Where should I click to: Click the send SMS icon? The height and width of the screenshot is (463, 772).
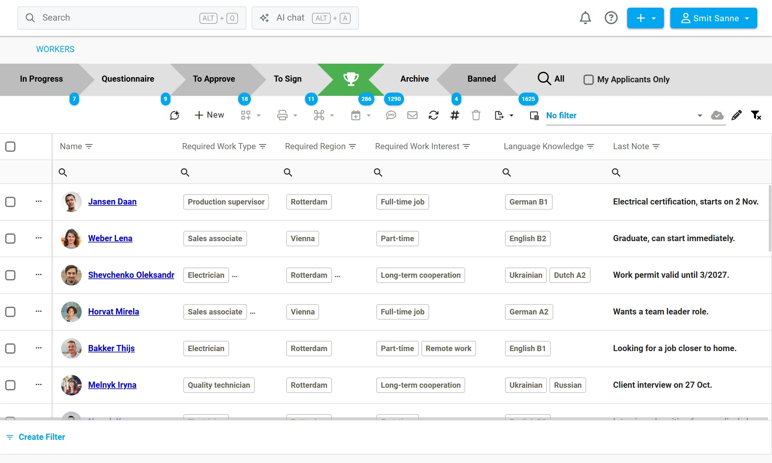(391, 115)
